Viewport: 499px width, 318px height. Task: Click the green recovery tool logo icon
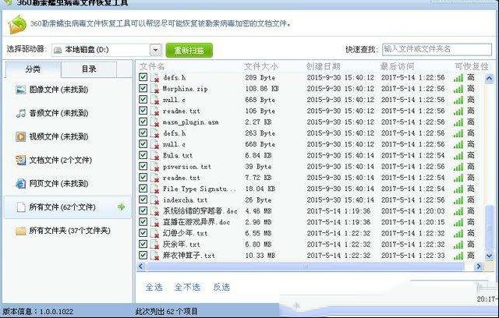(x=17, y=24)
